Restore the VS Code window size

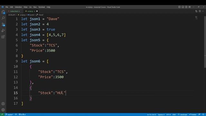click(199, 7)
